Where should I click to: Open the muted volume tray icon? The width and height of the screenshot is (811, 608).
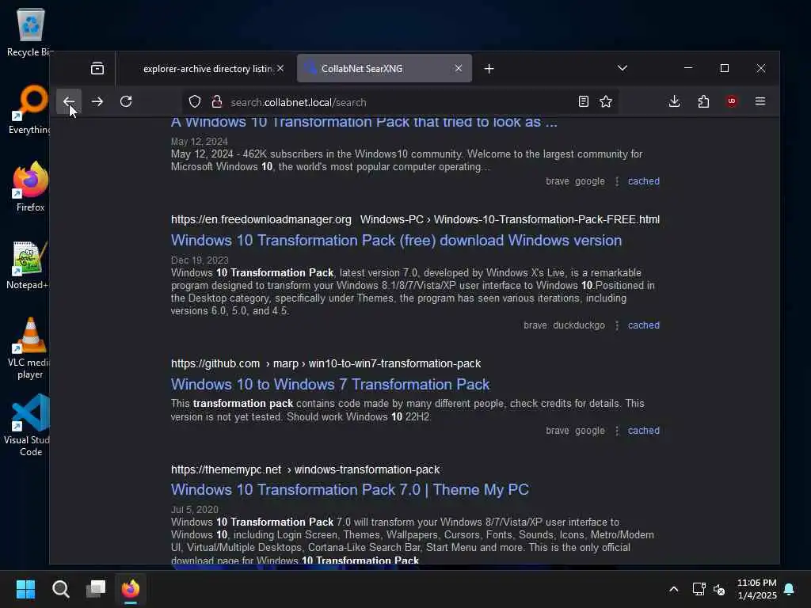[x=719, y=589]
